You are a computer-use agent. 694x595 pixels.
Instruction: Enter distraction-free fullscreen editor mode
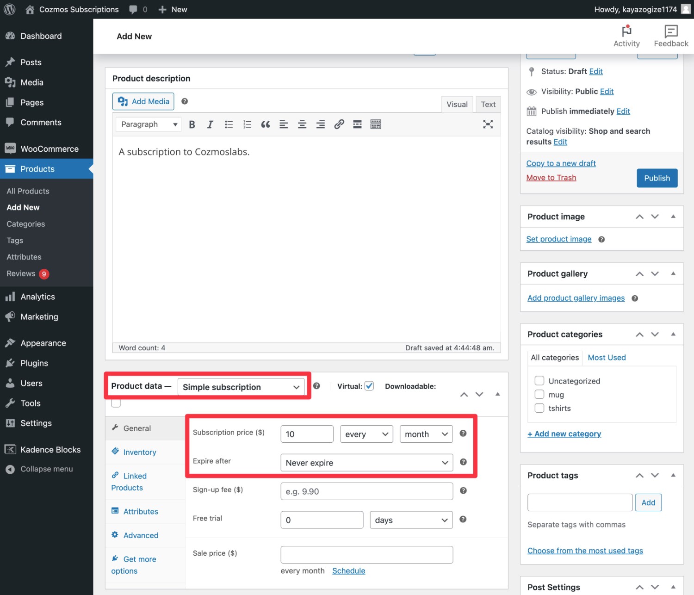point(488,124)
